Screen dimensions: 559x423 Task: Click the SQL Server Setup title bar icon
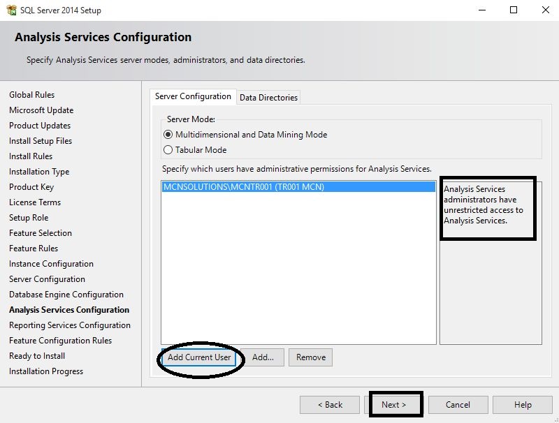pos(11,10)
